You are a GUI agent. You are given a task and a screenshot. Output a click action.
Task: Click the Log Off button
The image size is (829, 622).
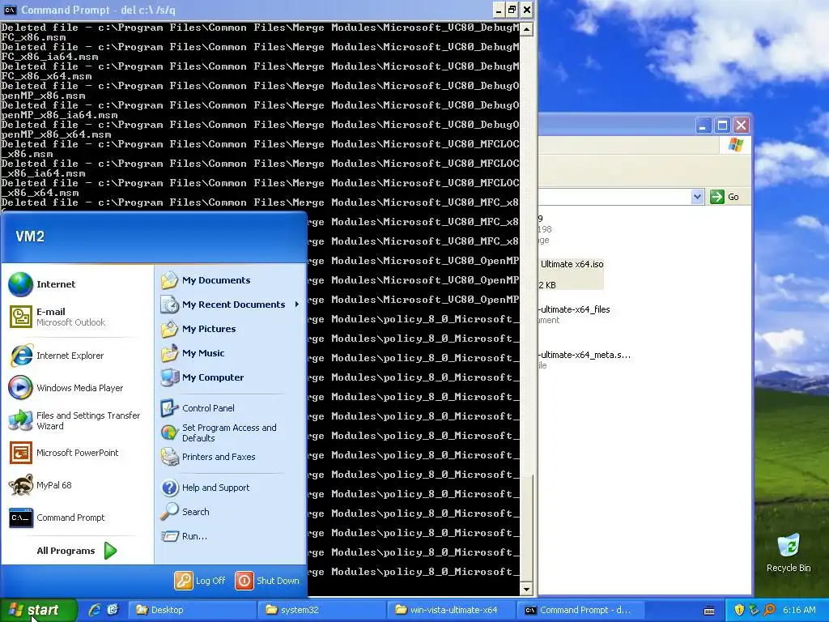(x=201, y=580)
